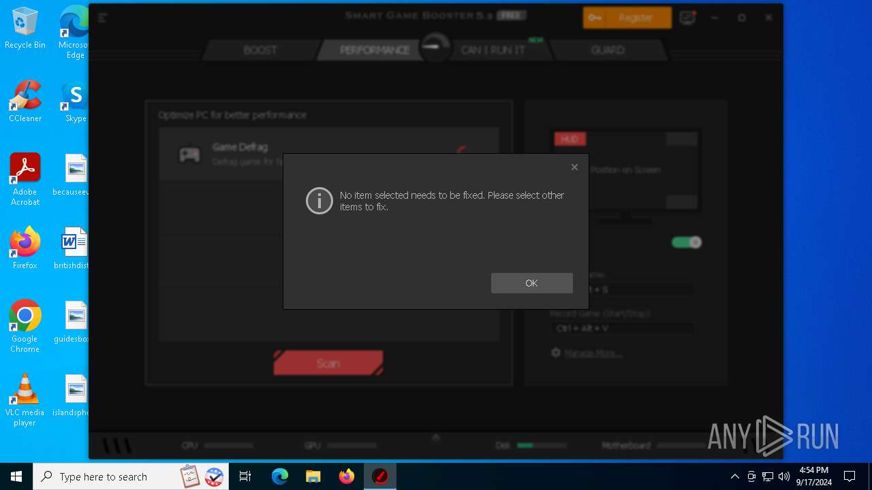872x490 pixels.
Task: Open the Windows Start menu
Action: (16, 476)
